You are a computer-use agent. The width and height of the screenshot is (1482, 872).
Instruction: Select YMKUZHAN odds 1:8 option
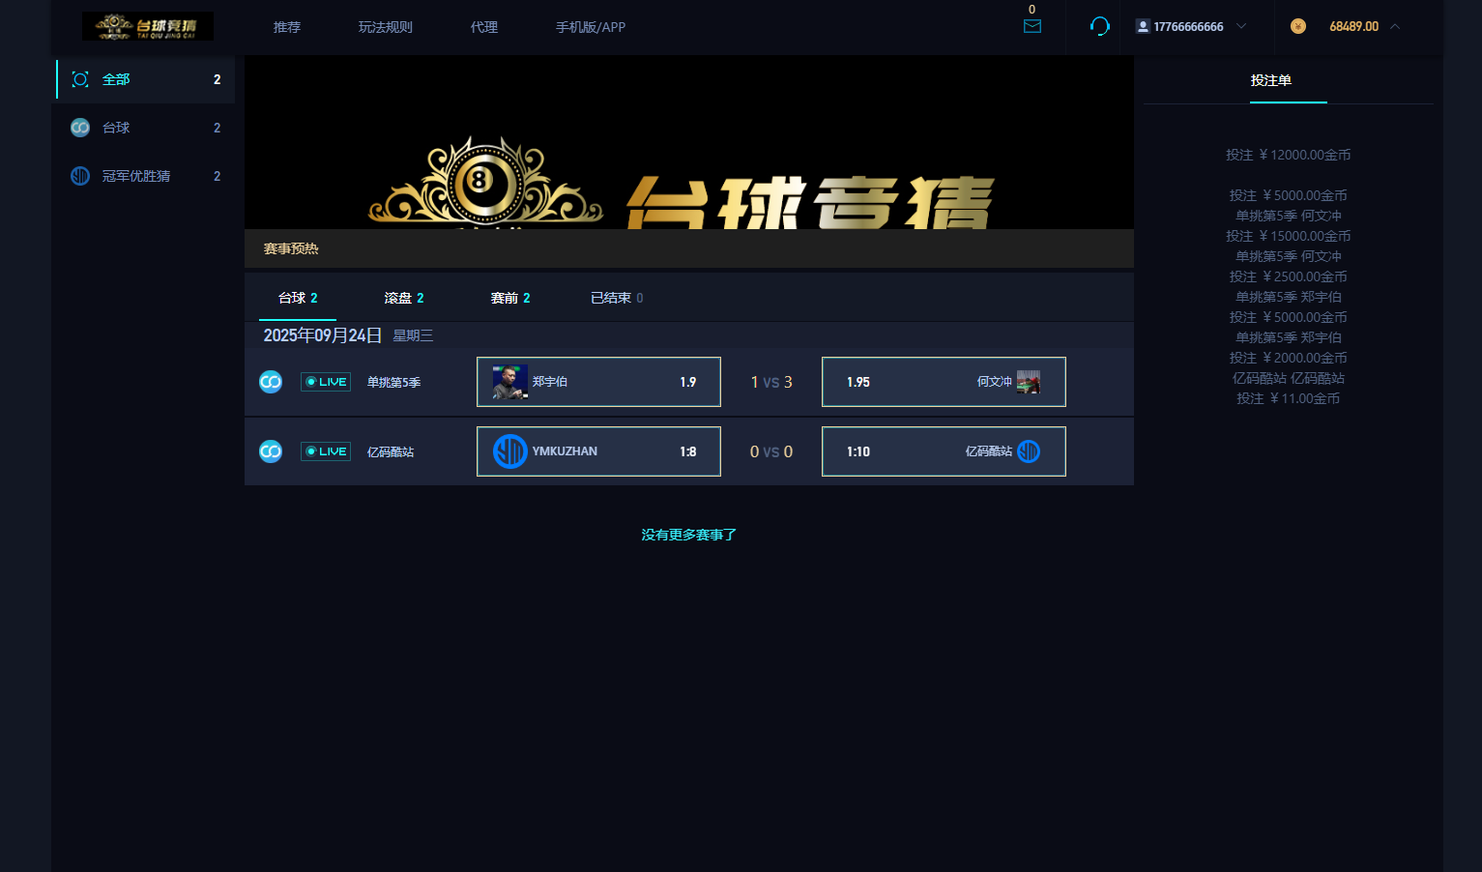click(x=598, y=451)
